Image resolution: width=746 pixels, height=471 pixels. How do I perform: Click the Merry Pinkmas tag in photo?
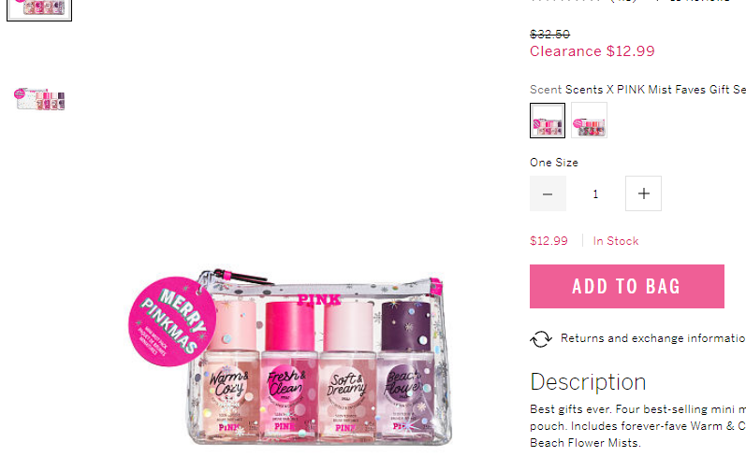171,321
